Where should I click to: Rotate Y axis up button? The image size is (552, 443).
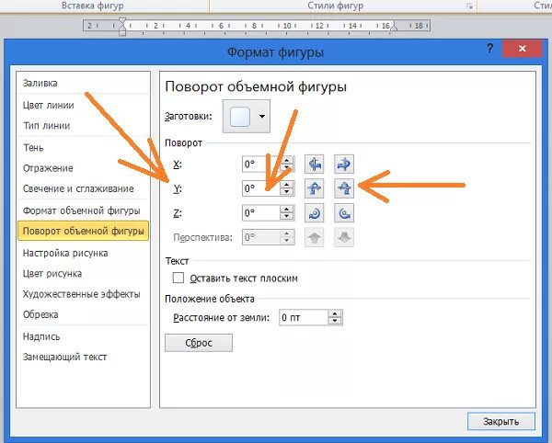point(314,188)
